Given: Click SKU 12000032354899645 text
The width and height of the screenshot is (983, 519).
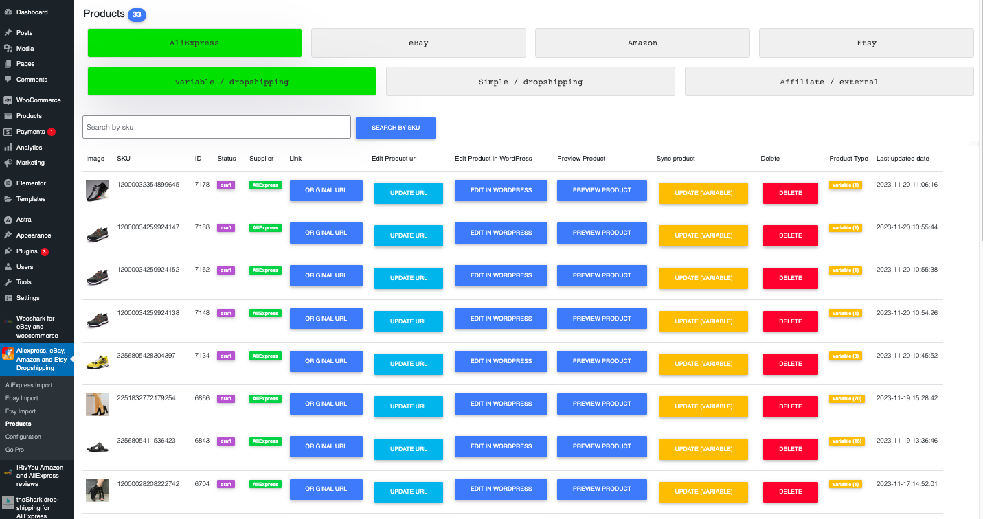Looking at the screenshot, I should [148, 184].
